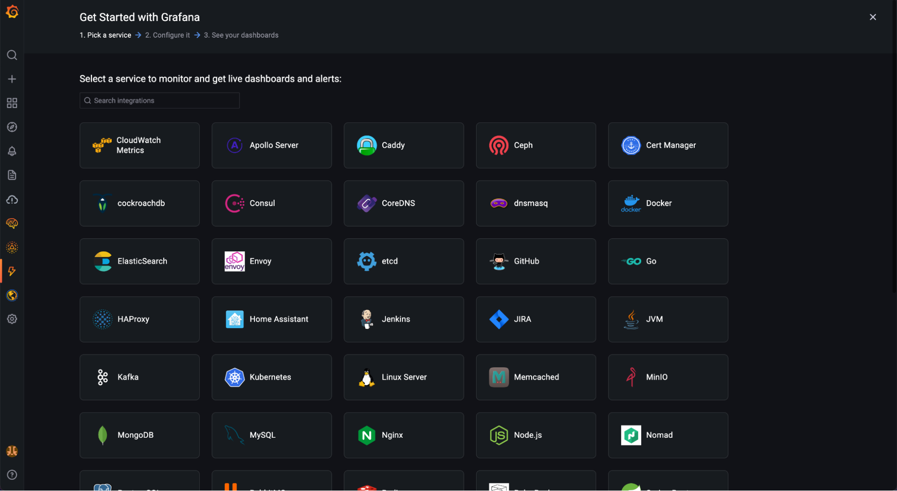Go to step 2 Configure it
The height and width of the screenshot is (491, 897).
(167, 35)
